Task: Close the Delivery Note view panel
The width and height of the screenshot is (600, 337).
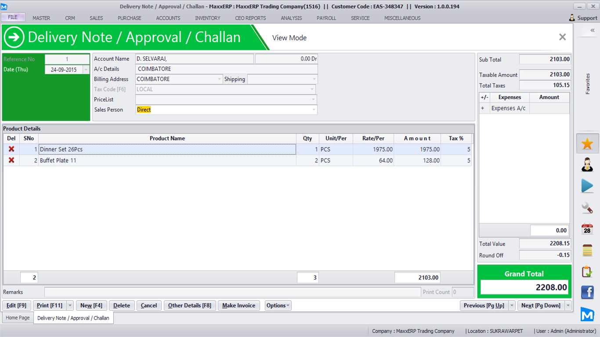Action: 562,37
